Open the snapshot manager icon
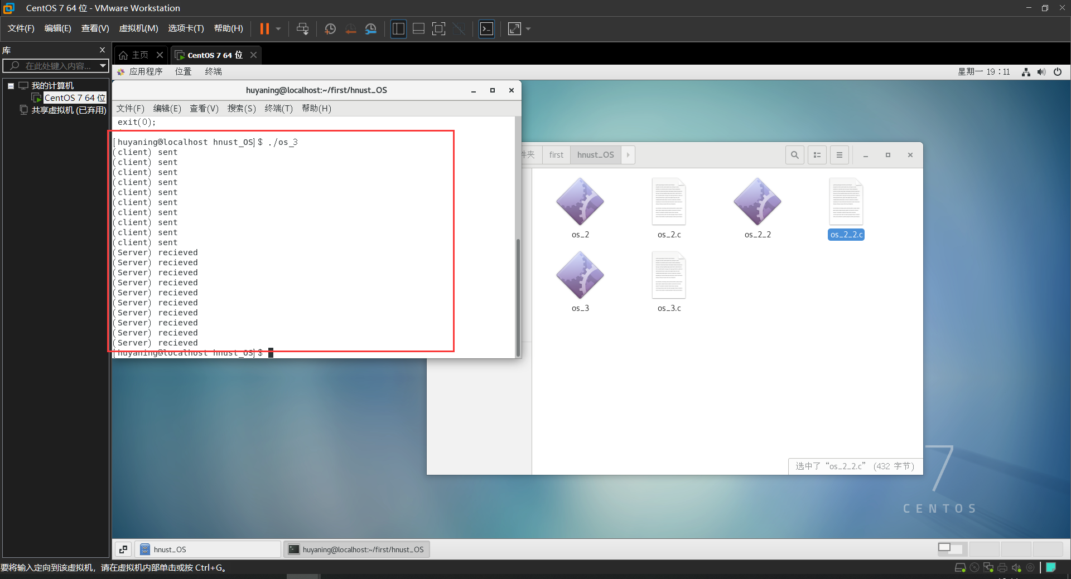This screenshot has width=1071, height=579. tap(371, 29)
